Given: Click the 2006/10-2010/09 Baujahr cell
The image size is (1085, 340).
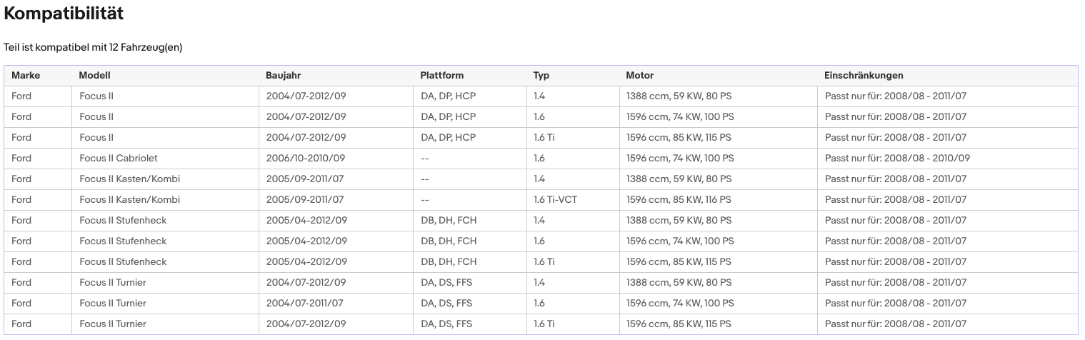Looking at the screenshot, I should [306, 158].
